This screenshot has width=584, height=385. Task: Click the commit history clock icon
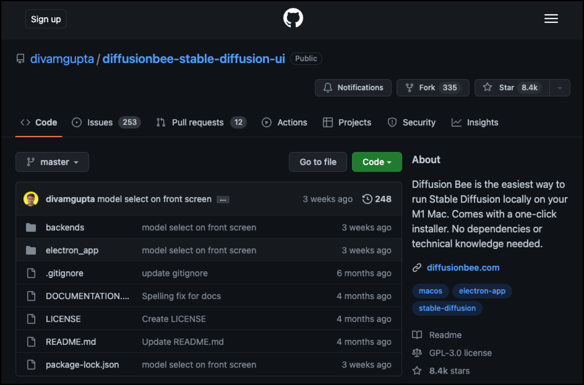click(x=367, y=199)
